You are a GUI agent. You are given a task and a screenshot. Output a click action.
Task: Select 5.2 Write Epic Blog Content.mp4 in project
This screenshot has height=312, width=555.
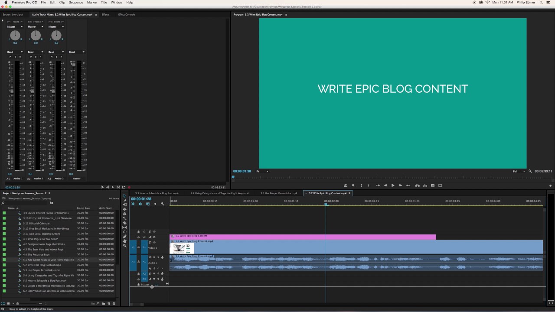42,265
